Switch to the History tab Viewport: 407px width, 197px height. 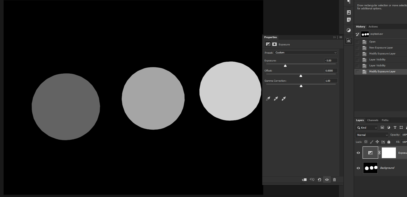361,27
